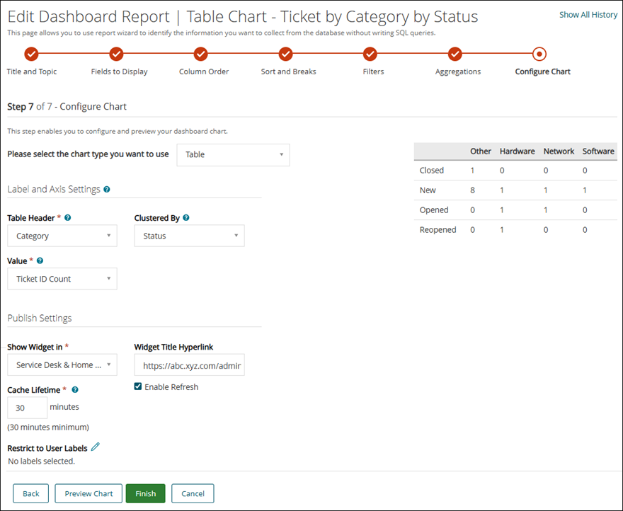Focus the Cache Lifetime minutes field

tap(28, 408)
